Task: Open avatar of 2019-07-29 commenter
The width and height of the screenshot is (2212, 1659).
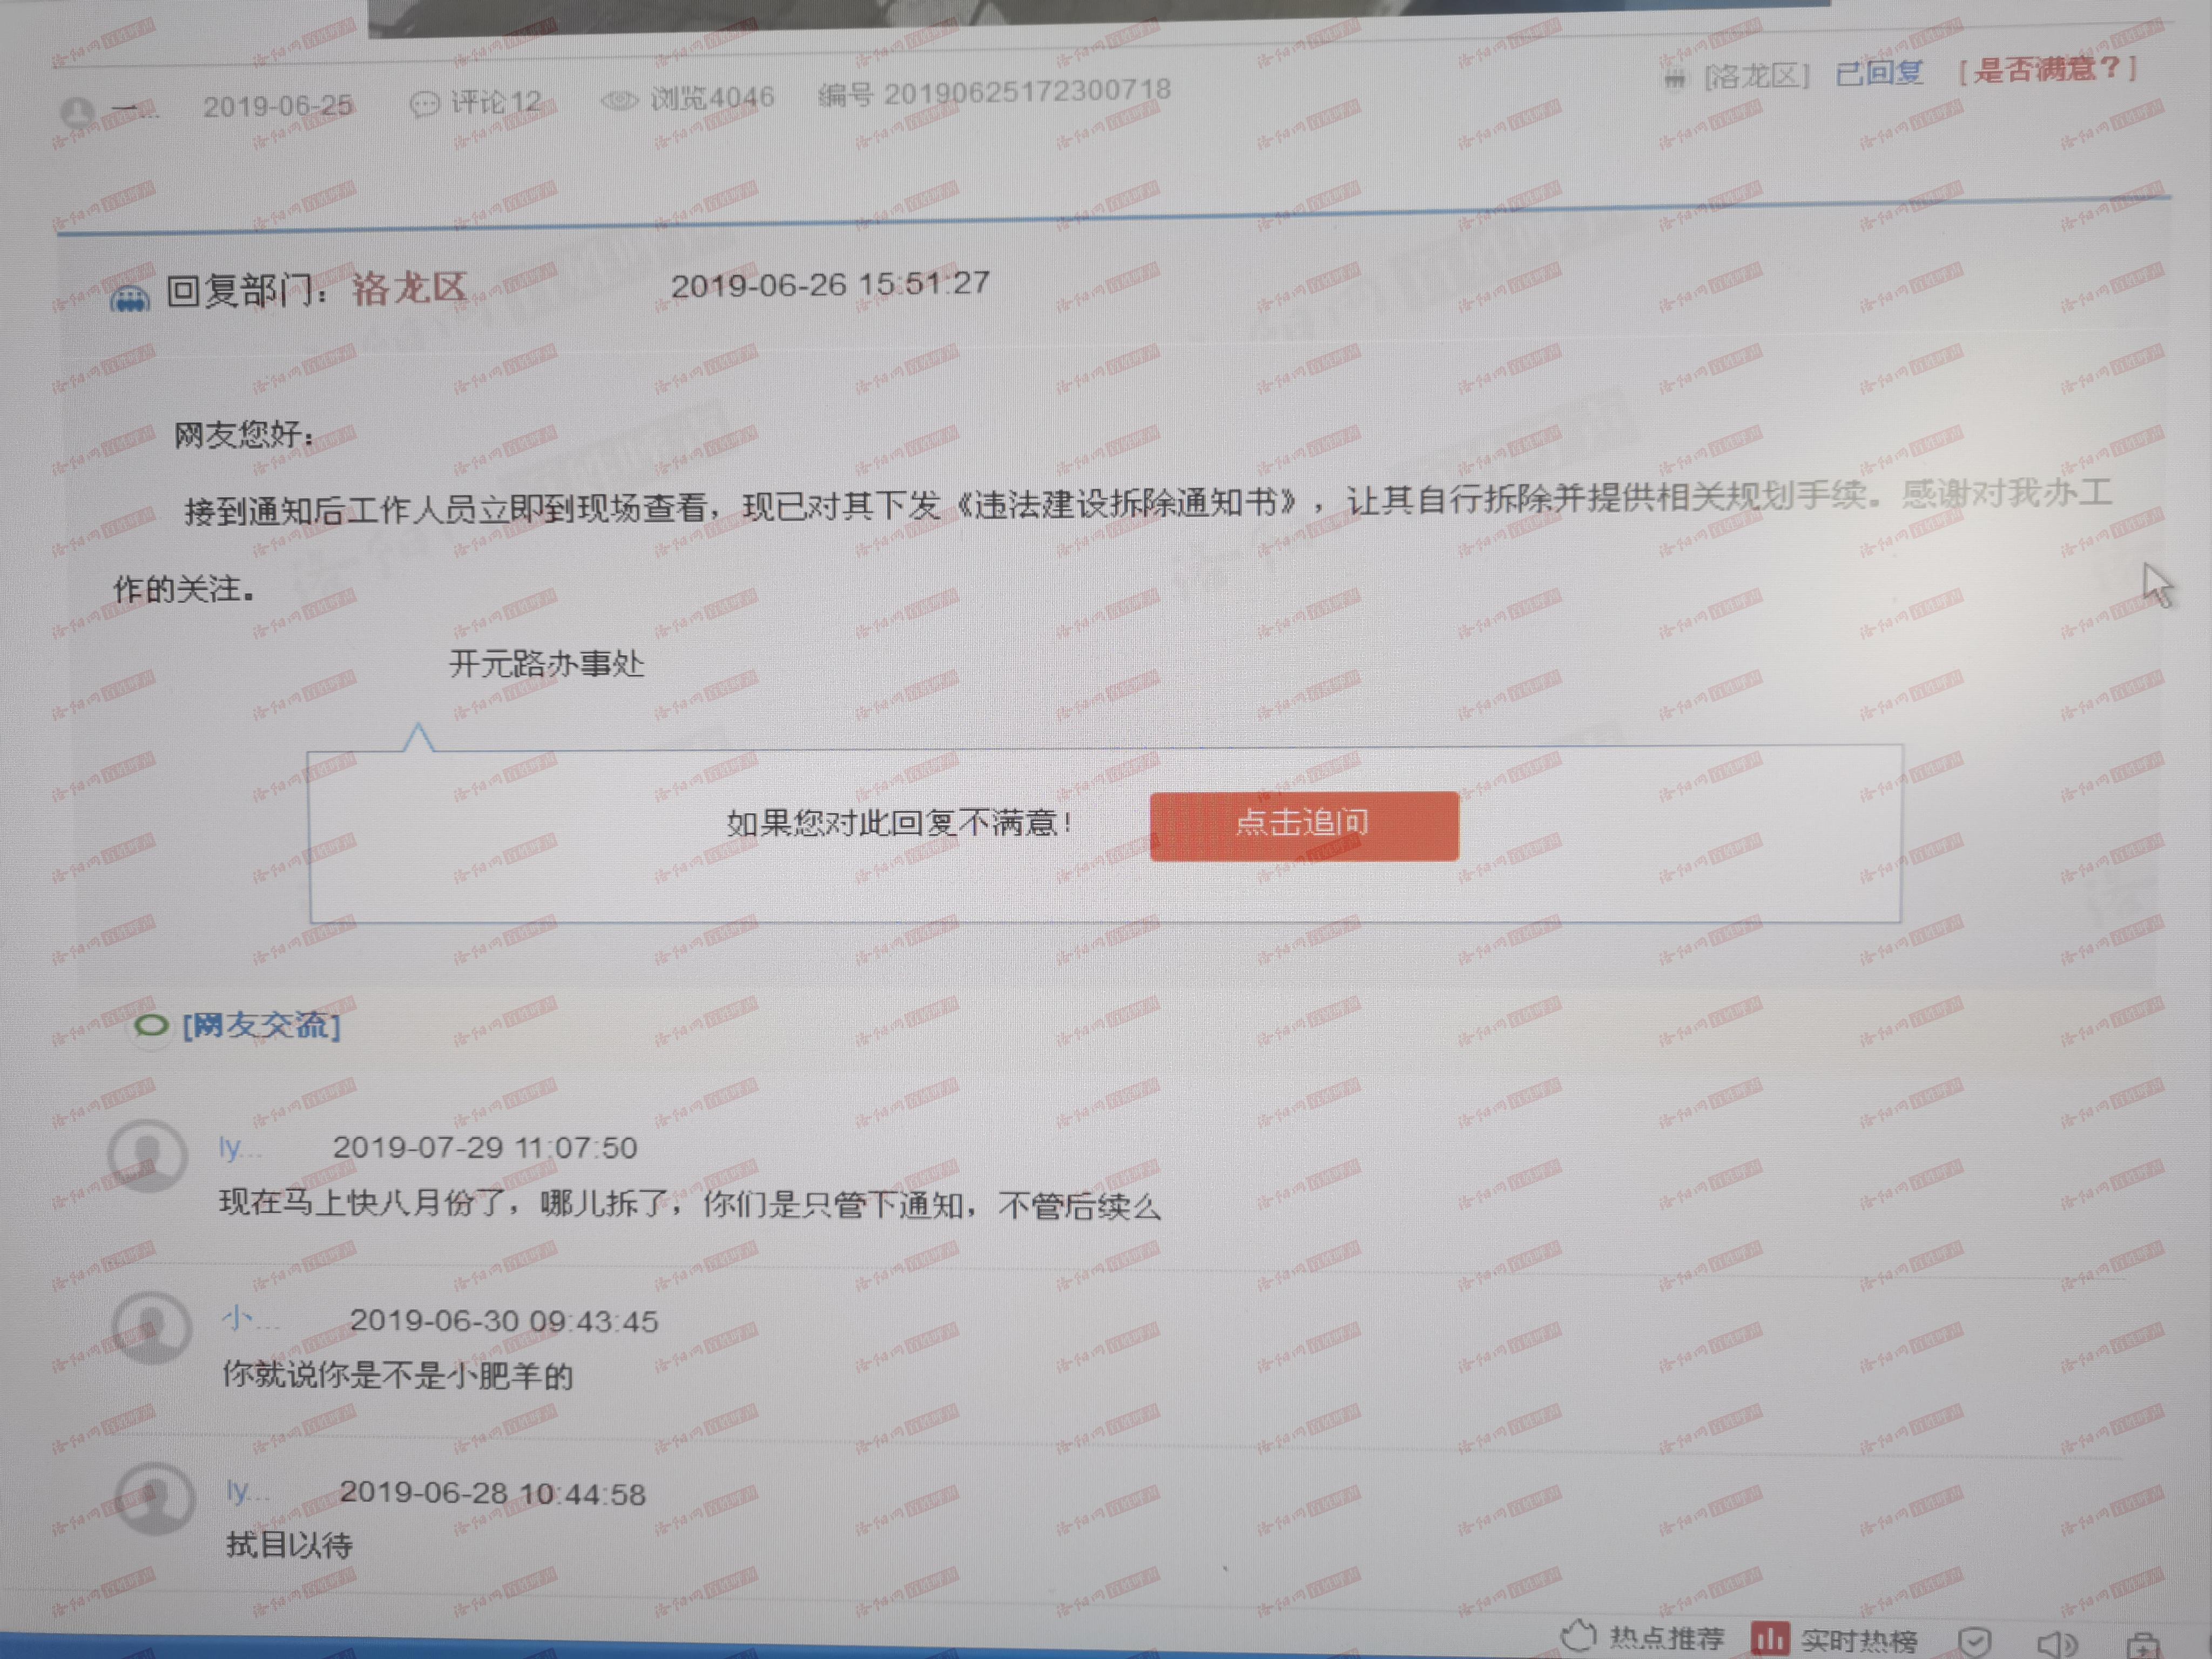Action: tap(148, 1155)
